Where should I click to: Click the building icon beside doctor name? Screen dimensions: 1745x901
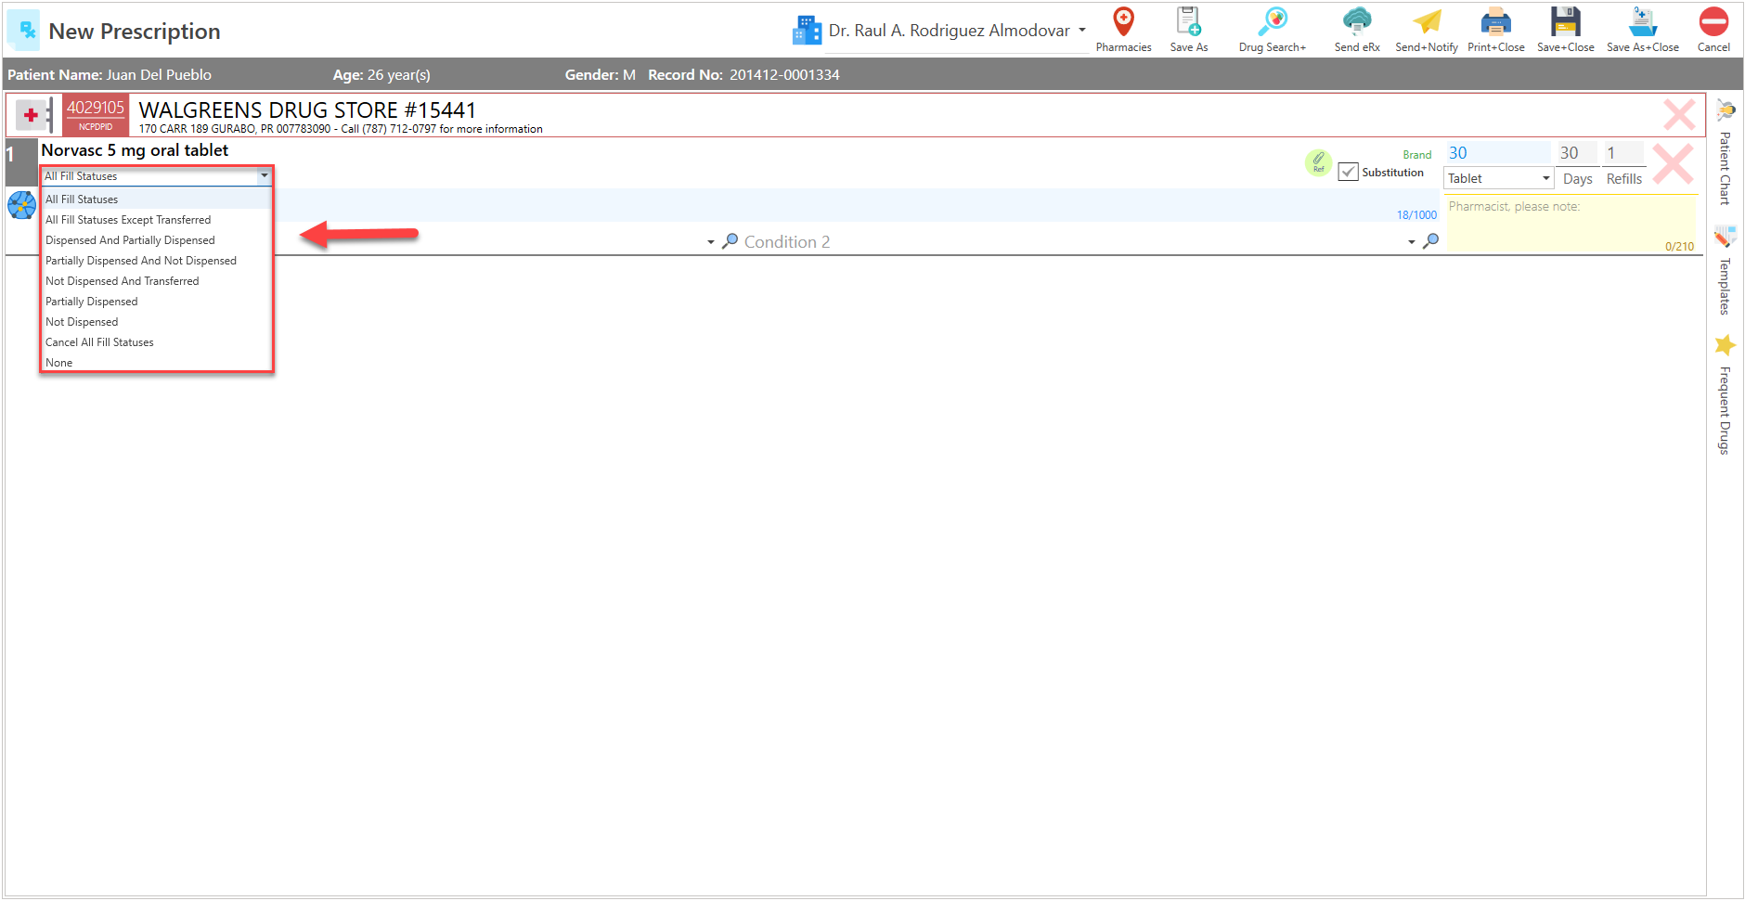[807, 31]
